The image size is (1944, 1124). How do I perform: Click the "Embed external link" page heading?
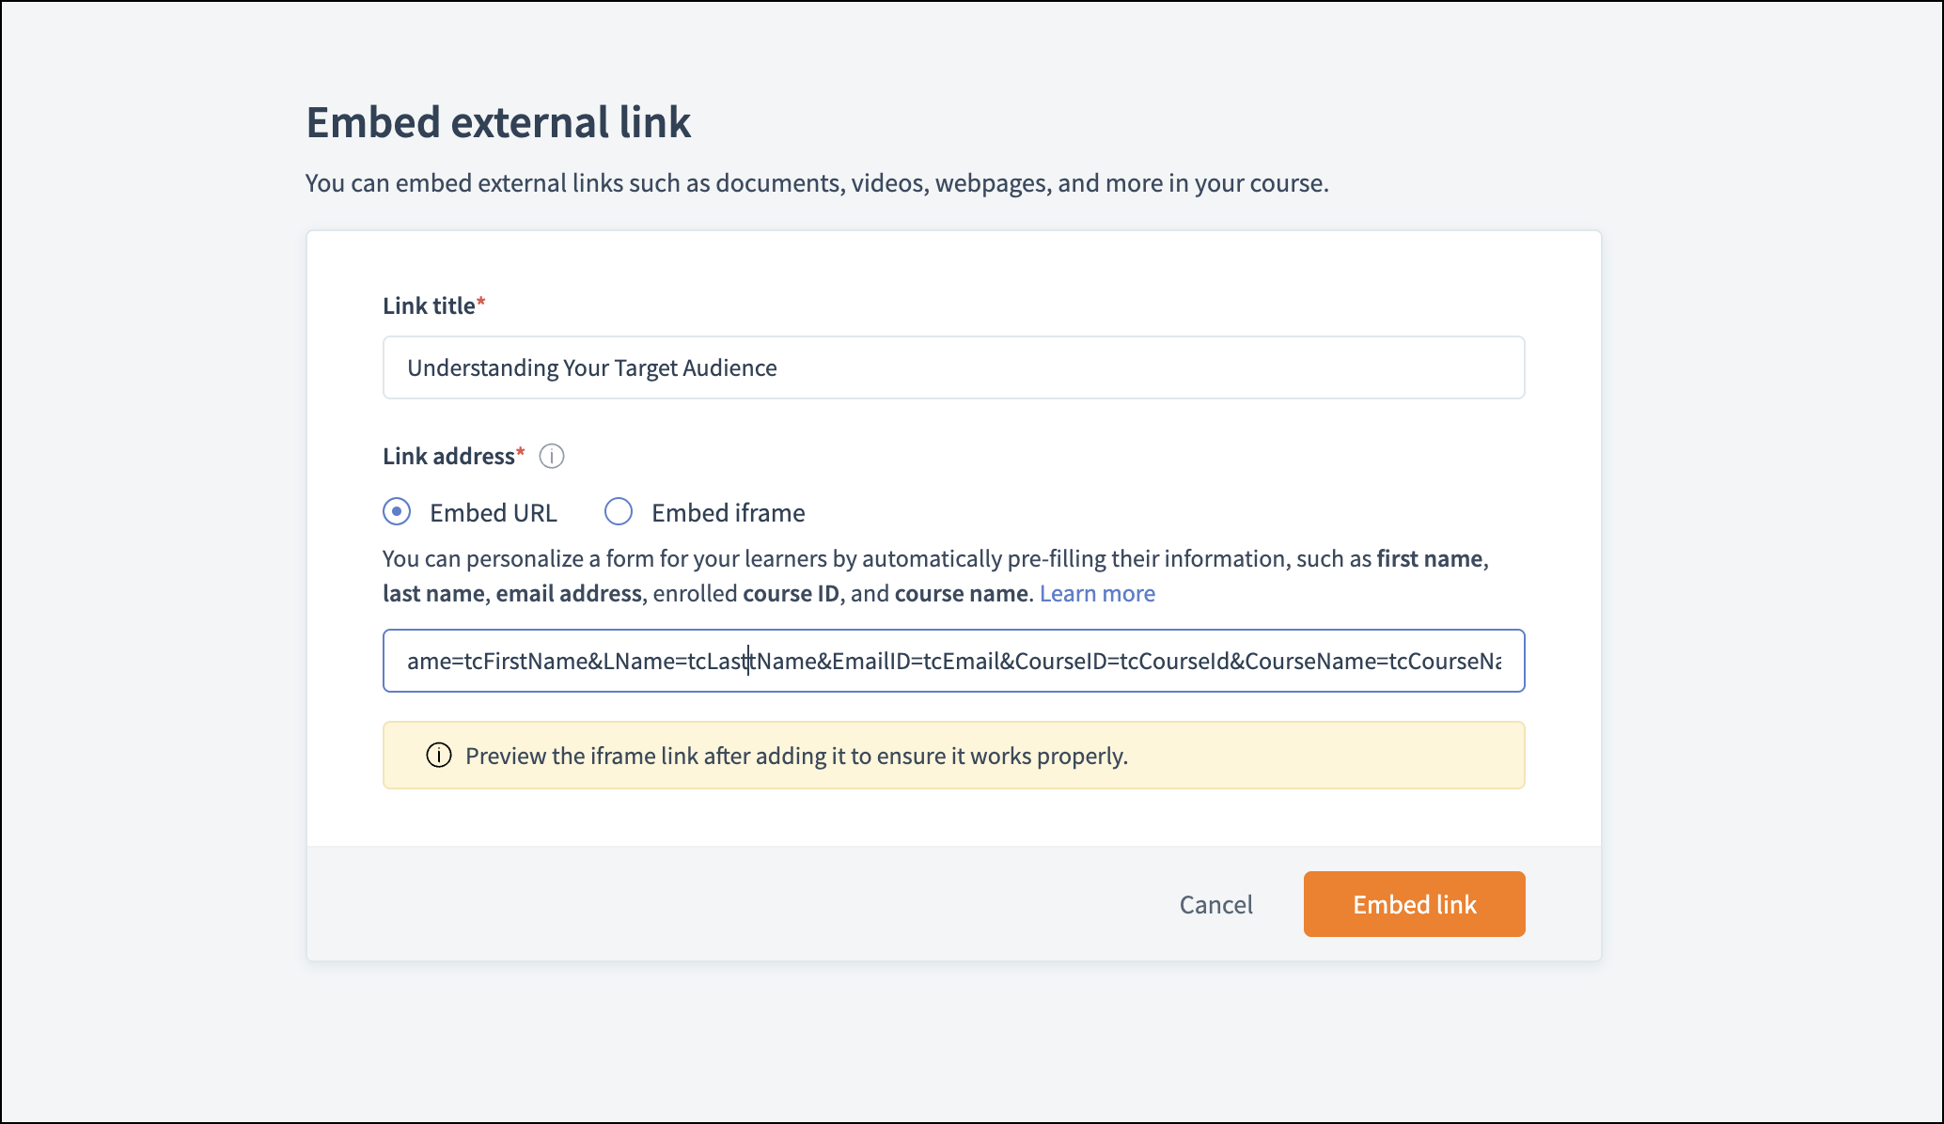click(x=498, y=123)
